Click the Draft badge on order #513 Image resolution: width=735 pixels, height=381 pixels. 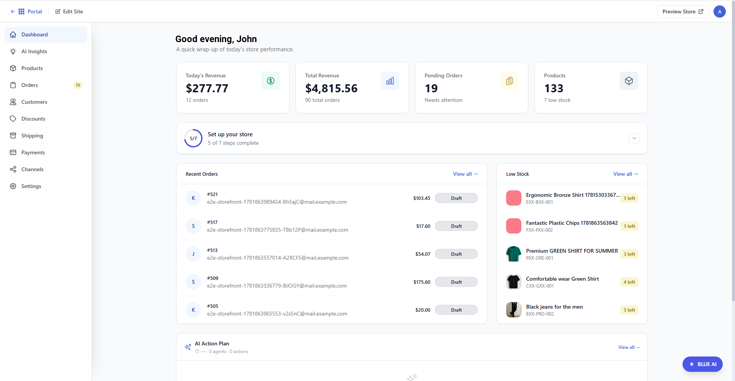pyautogui.click(x=456, y=254)
